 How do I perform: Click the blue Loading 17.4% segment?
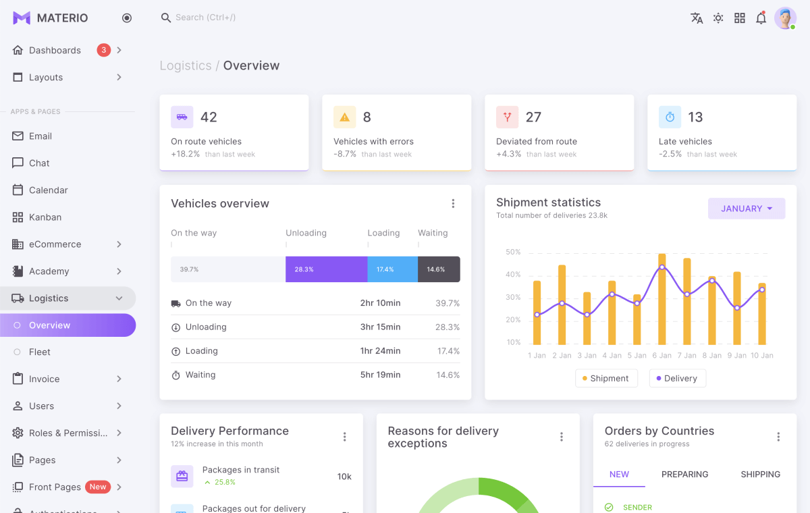click(x=393, y=269)
